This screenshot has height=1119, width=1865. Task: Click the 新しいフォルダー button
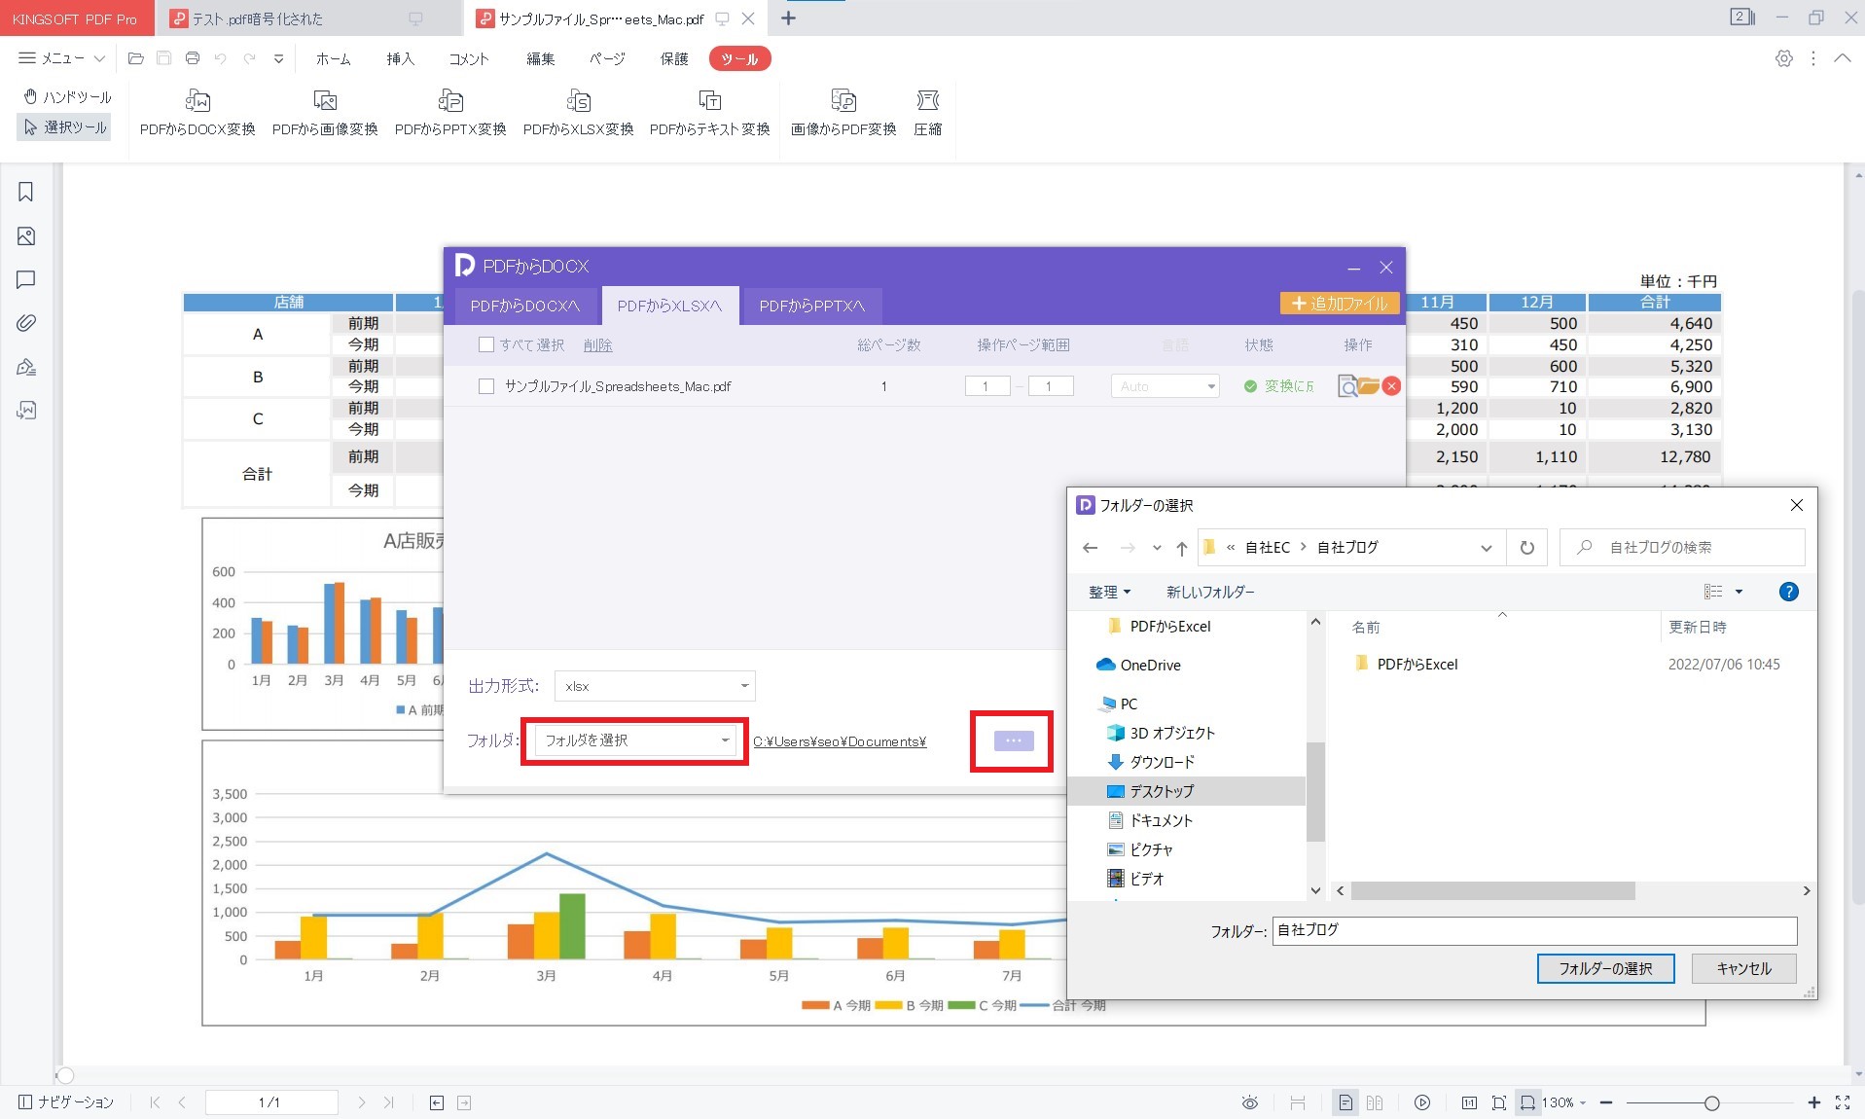[x=1210, y=592]
